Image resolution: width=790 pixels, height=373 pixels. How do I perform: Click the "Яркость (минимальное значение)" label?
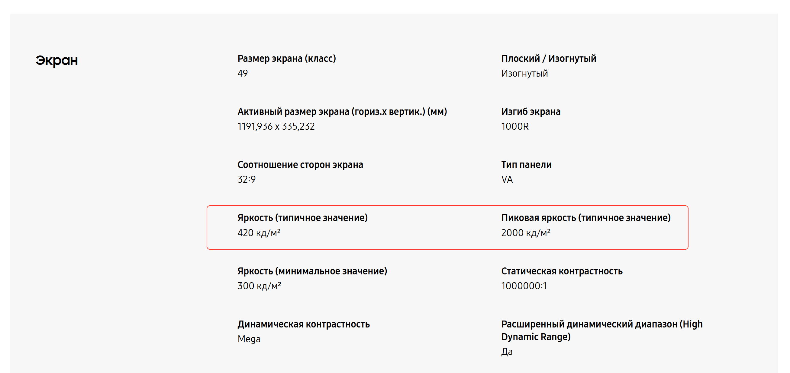312,271
